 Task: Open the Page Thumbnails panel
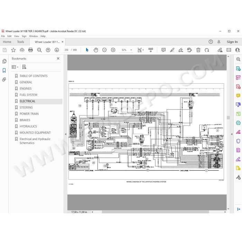4,61
